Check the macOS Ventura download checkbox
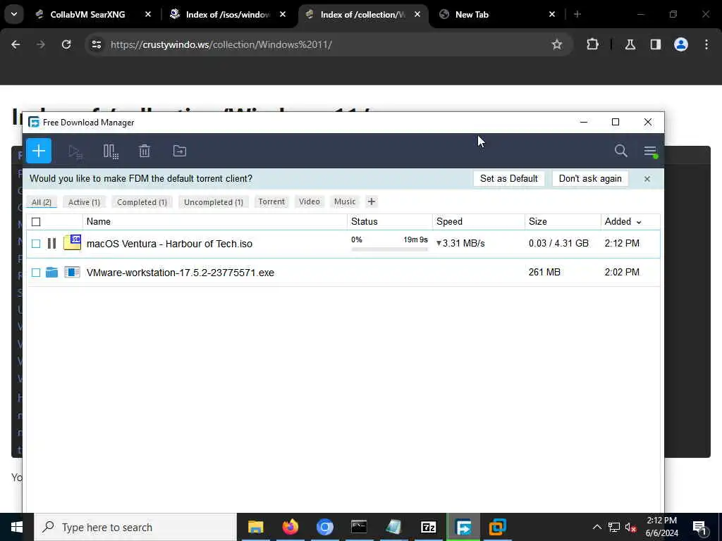Viewport: 722px width, 541px height. click(36, 243)
